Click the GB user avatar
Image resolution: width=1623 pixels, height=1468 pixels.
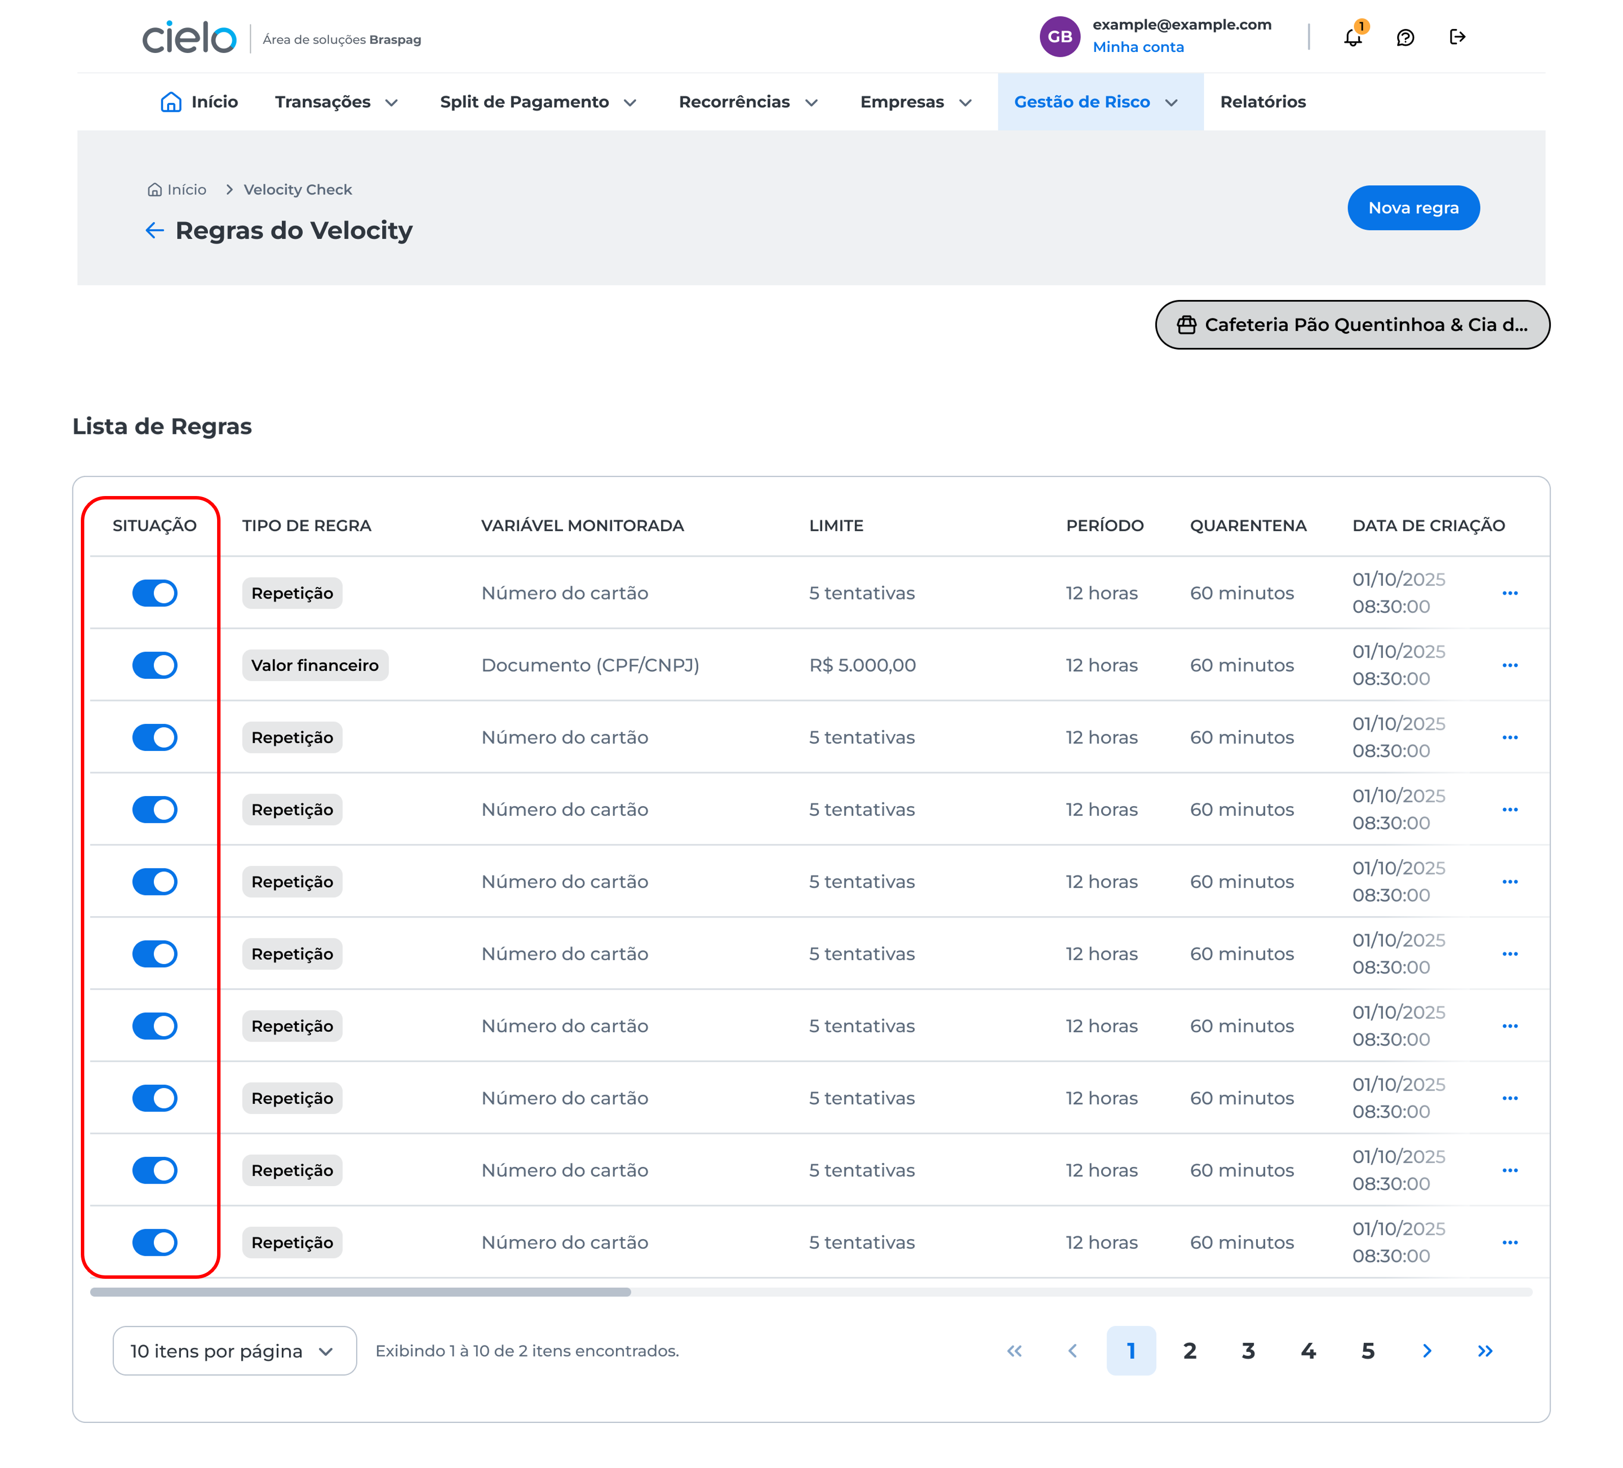(x=1059, y=37)
